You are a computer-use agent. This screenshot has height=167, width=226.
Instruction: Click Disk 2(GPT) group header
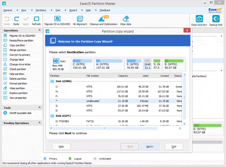(x=63, y=116)
